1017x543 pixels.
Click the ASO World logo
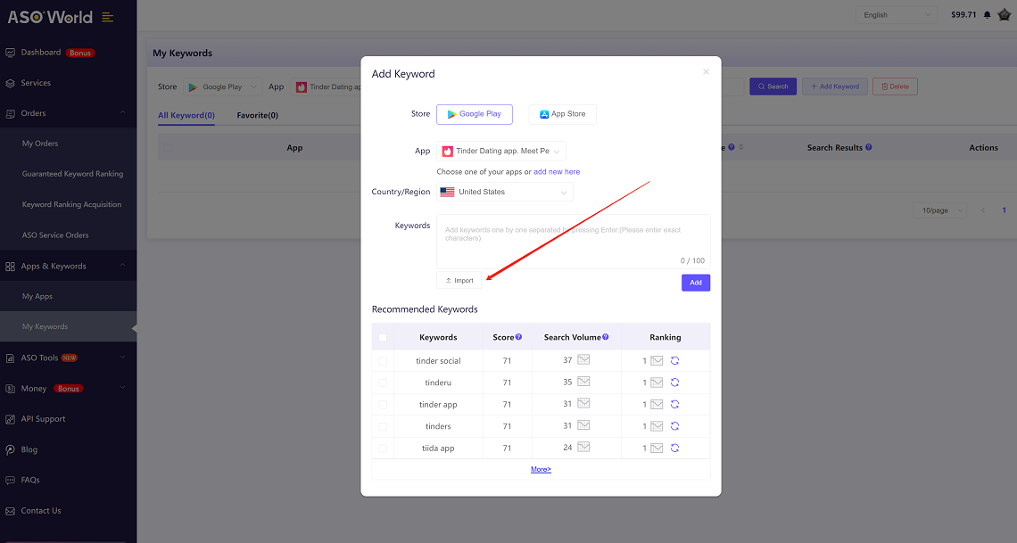[x=50, y=17]
